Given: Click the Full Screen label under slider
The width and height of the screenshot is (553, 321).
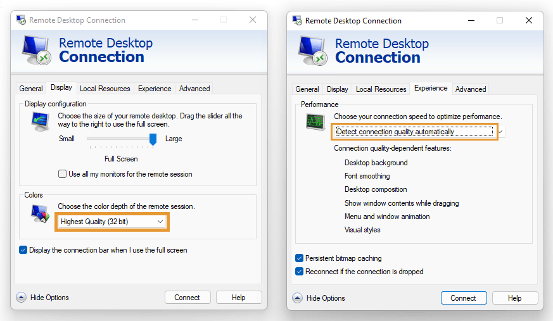Looking at the screenshot, I should coord(121,159).
